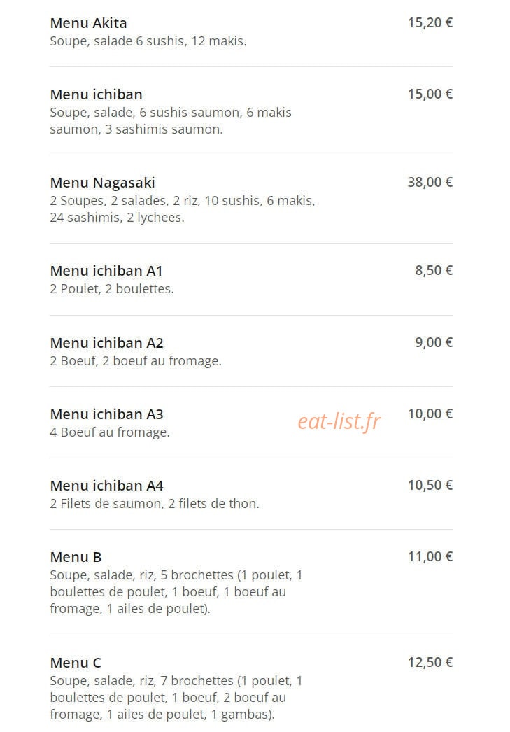Click the 15,20 € price for Menu Akita
The width and height of the screenshot is (510, 732).
pyautogui.click(x=430, y=23)
